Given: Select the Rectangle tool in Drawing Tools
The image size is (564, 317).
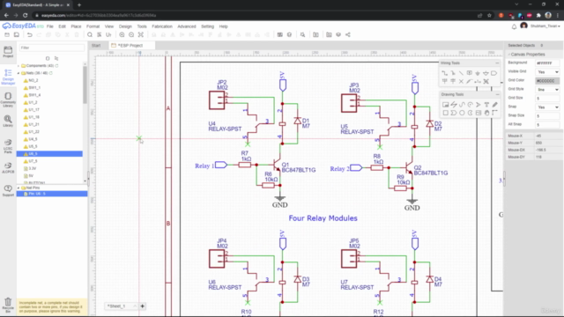Looking at the screenshot, I should point(445,113).
